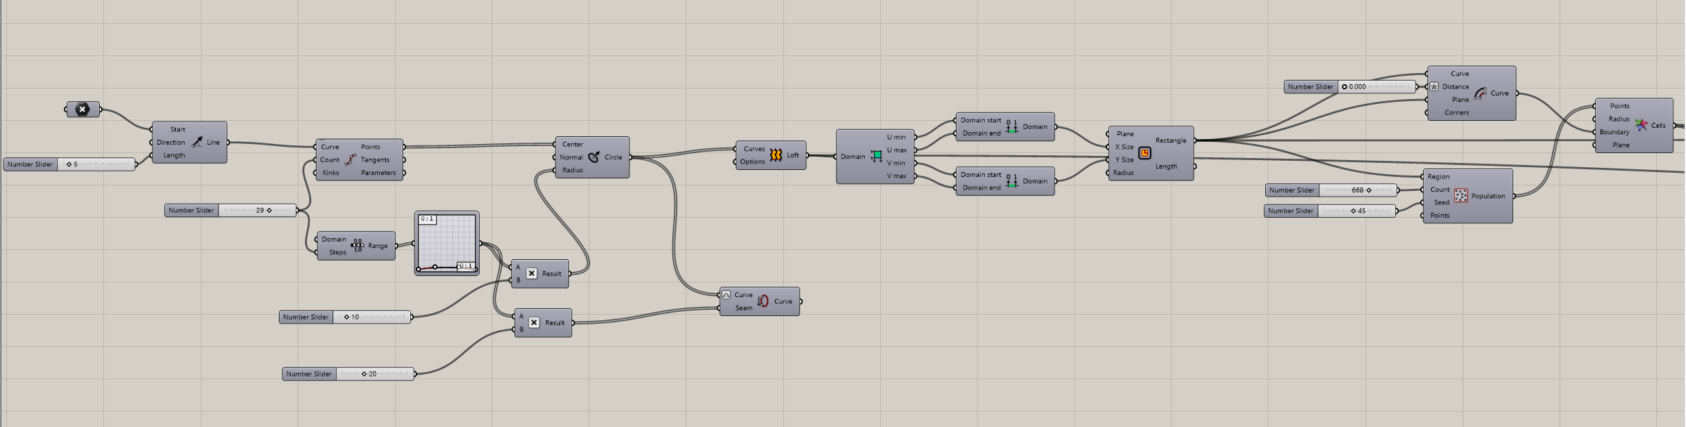The height and width of the screenshot is (427, 1686).
Task: Click the slider handle showing value 29
Action: click(269, 210)
